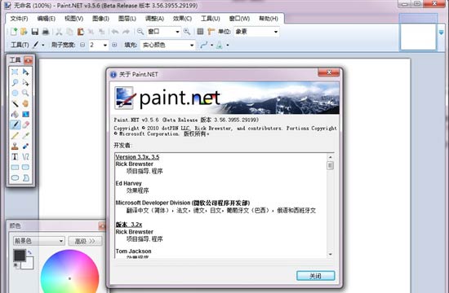Image resolution: width=449 pixels, height=293 pixels.
Task: Click the Save toolbar icon
Action: click(x=35, y=32)
